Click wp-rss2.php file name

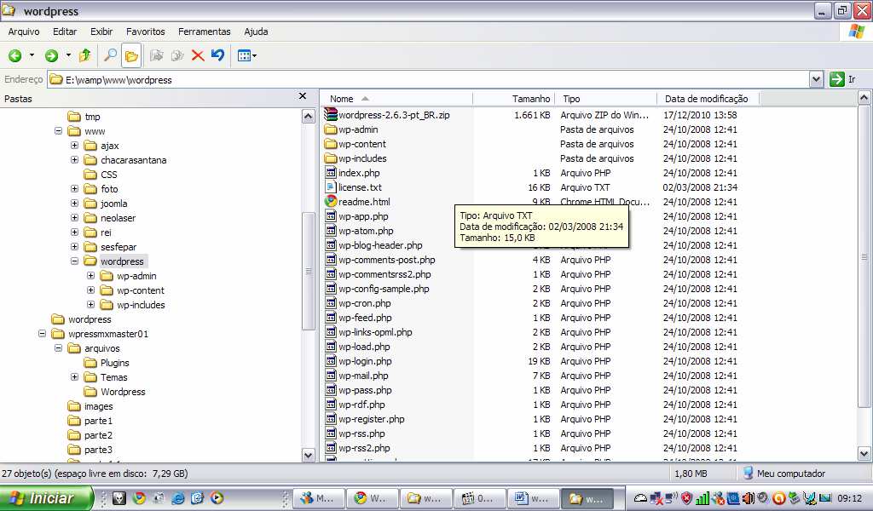pos(364,448)
